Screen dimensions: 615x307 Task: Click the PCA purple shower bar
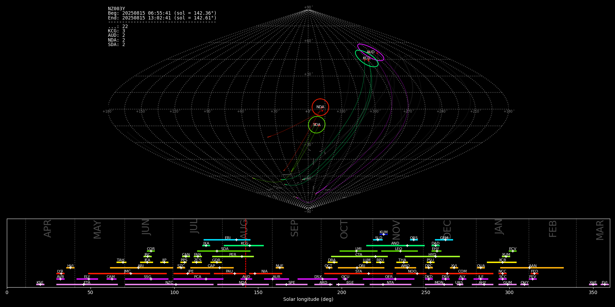click(x=198, y=279)
